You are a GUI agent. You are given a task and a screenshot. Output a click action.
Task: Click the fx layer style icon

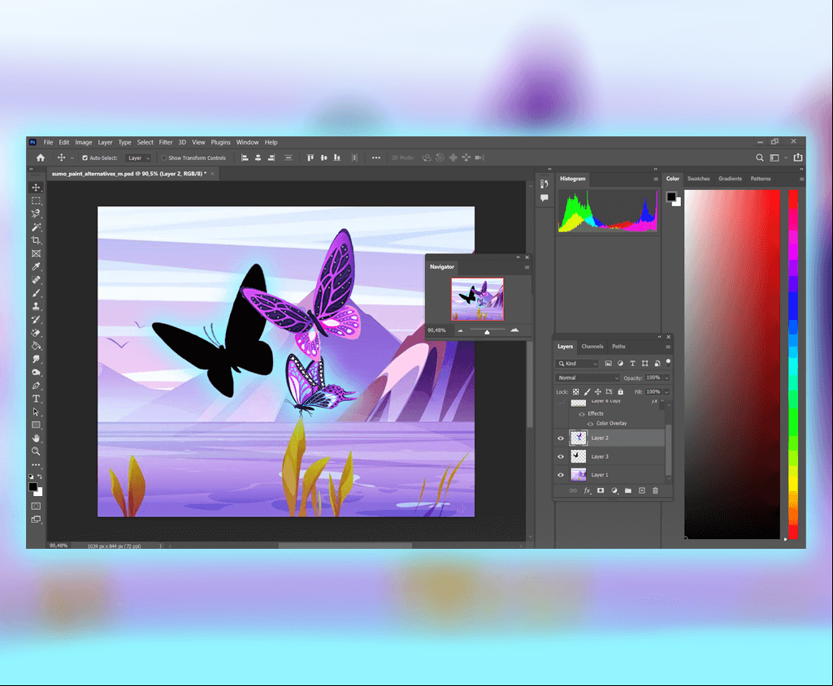pyautogui.click(x=587, y=491)
